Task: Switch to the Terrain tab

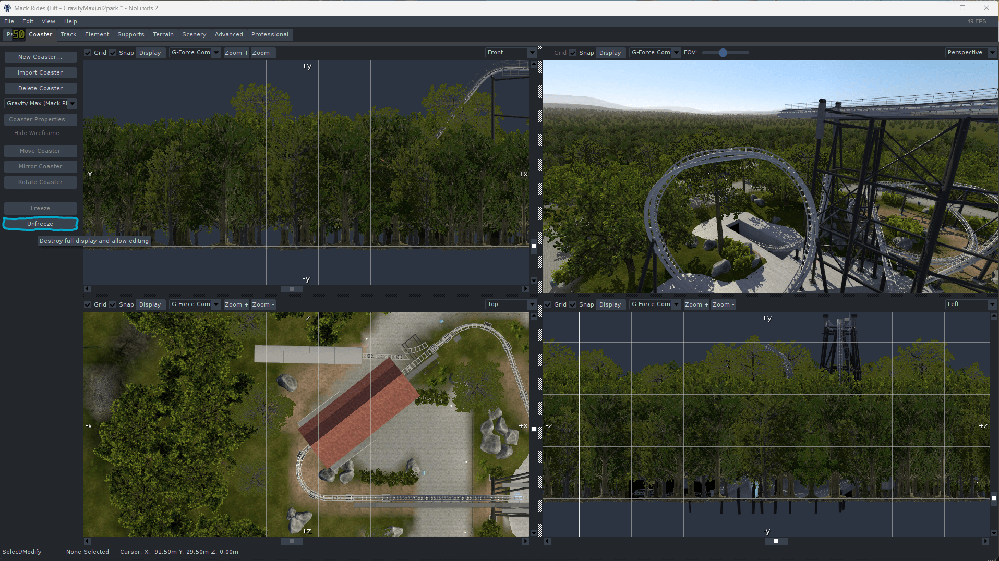Action: click(x=163, y=34)
